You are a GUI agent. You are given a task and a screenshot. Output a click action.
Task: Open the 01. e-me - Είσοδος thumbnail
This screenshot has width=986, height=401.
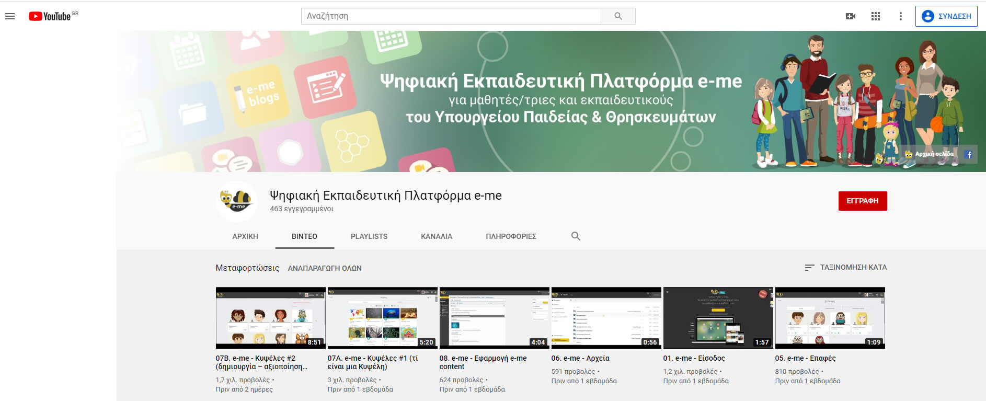click(x=718, y=317)
